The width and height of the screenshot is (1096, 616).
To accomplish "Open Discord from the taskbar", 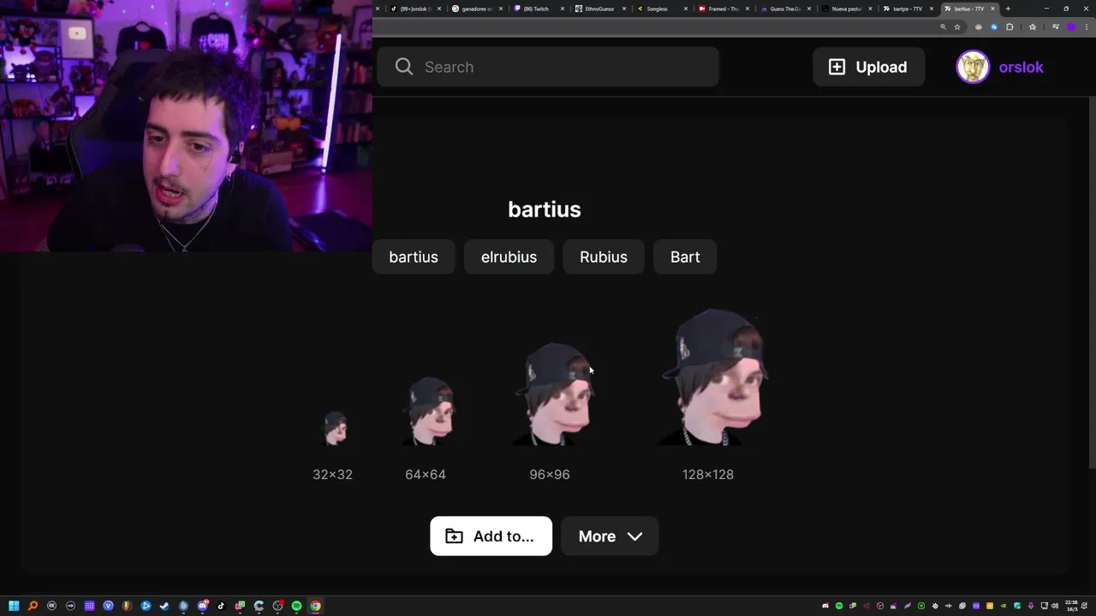I will tap(203, 606).
